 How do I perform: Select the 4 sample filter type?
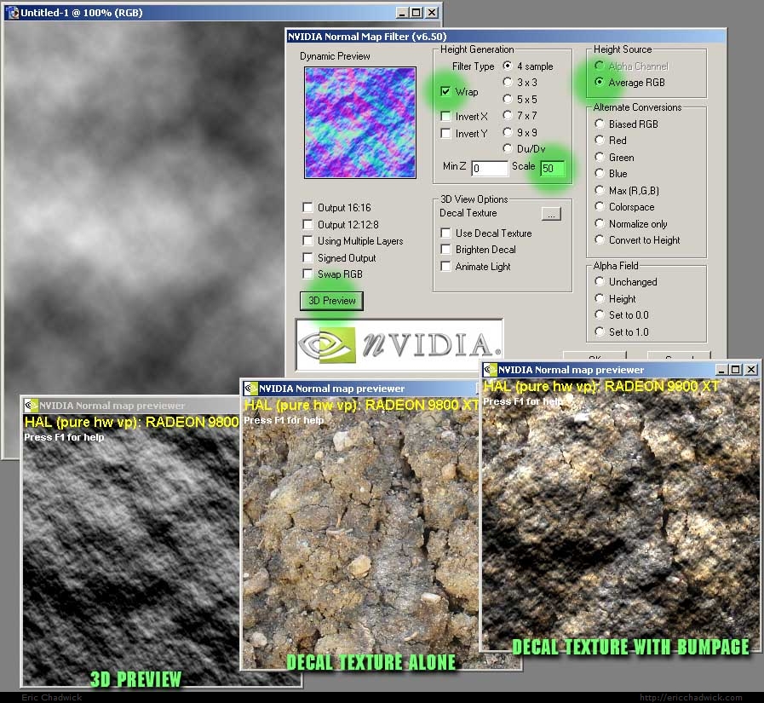click(508, 66)
